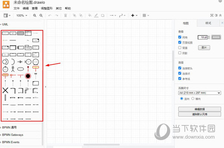Click the grid size stepper arrows

click(209, 37)
